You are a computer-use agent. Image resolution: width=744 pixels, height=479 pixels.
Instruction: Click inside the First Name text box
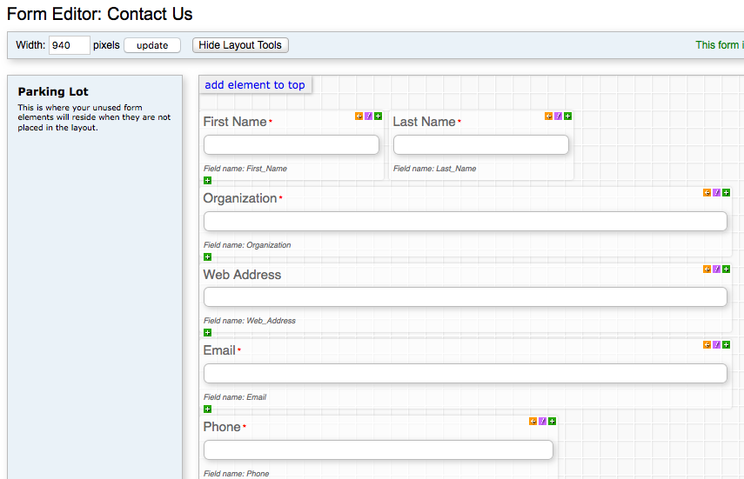pos(292,144)
